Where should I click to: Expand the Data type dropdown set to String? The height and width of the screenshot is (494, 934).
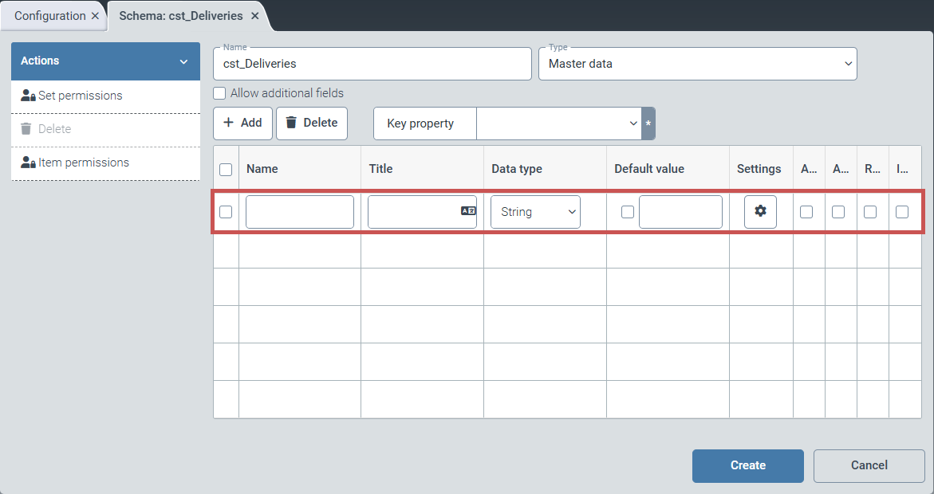(535, 212)
